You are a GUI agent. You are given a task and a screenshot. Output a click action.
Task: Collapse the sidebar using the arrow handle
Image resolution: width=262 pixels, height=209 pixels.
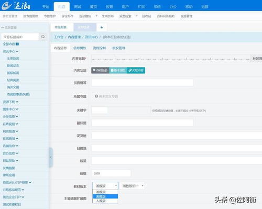(x=51, y=157)
